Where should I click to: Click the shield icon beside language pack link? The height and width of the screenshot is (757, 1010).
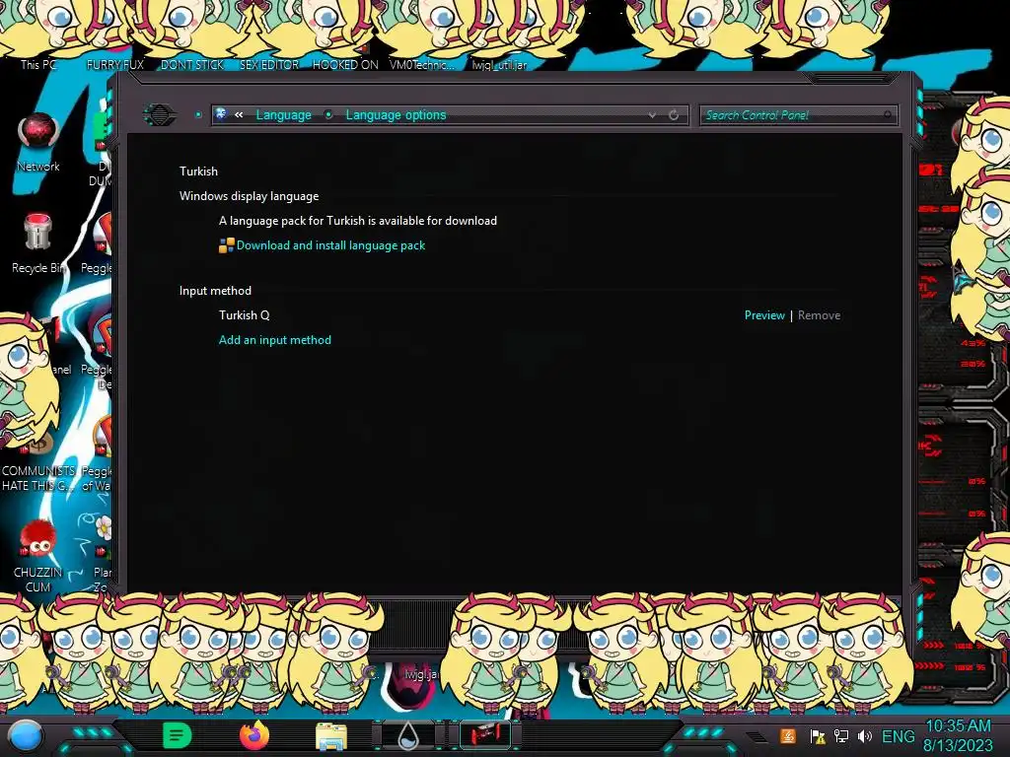pyautogui.click(x=226, y=245)
